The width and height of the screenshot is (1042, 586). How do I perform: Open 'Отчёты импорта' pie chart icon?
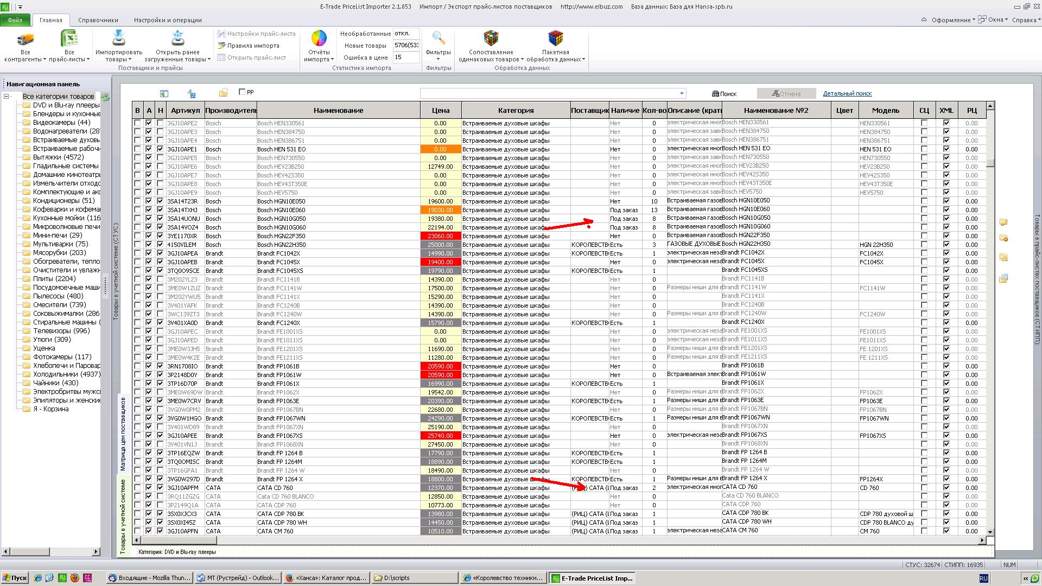[319, 39]
